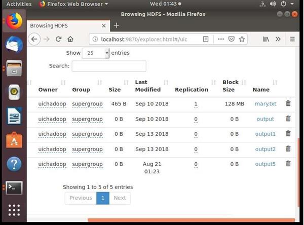Open the Show entries dropdown

pyautogui.click(x=95, y=53)
